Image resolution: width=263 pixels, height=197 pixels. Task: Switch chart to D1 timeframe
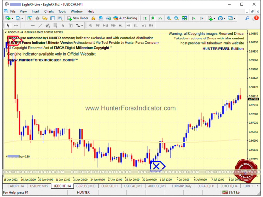pos(136,25)
